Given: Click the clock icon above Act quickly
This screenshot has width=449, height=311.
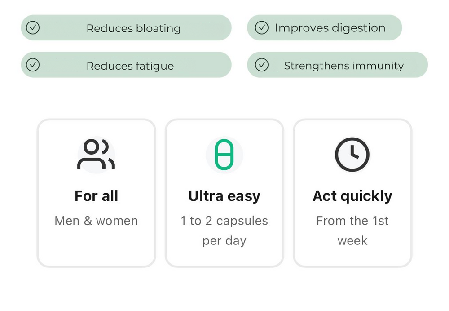Looking at the screenshot, I should [x=352, y=155].
